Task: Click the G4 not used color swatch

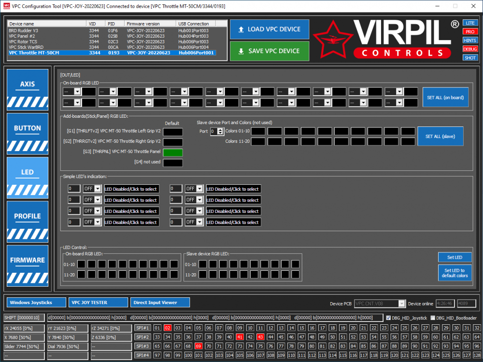Action: click(x=172, y=163)
